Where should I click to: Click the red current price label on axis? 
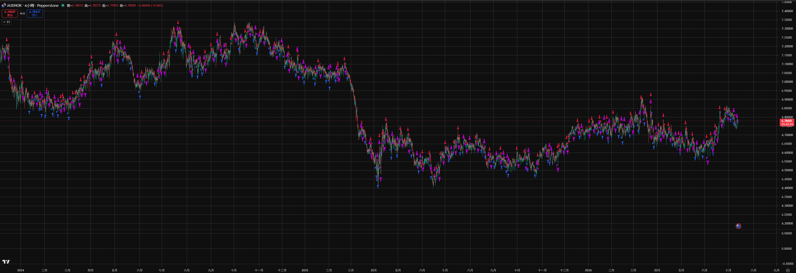click(787, 122)
